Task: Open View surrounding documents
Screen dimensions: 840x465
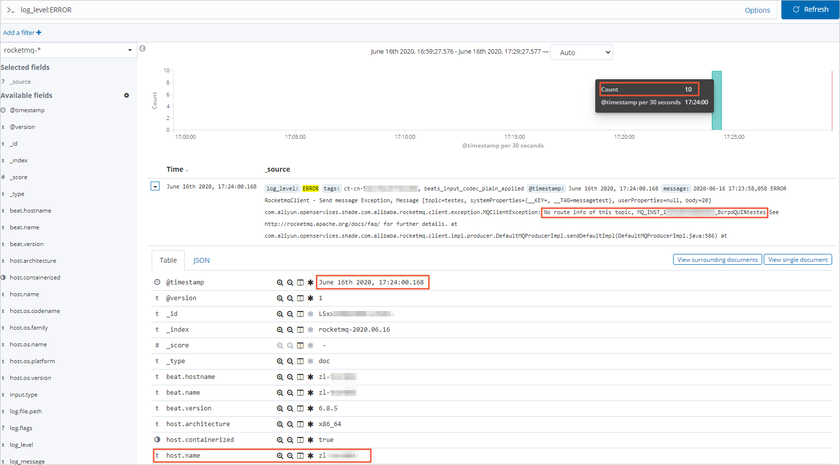Action: point(717,260)
